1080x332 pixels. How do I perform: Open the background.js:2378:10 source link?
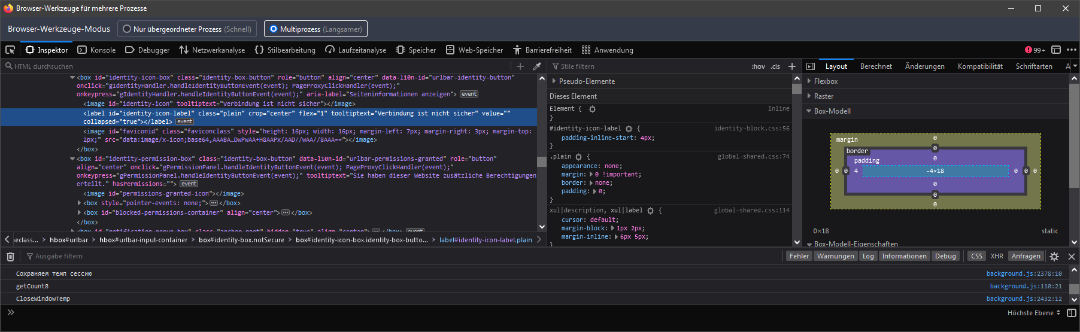(x=1024, y=273)
